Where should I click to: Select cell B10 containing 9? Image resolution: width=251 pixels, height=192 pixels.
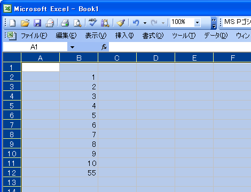(79, 153)
